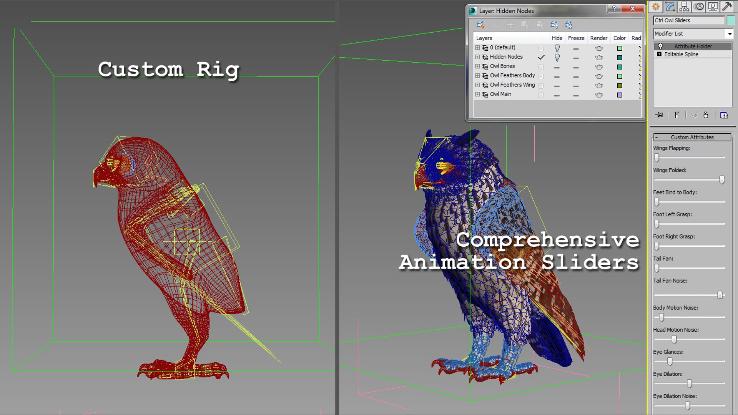Open Configure Modifier Sets icon
Viewport: 738px width, 415px height.
click(724, 115)
